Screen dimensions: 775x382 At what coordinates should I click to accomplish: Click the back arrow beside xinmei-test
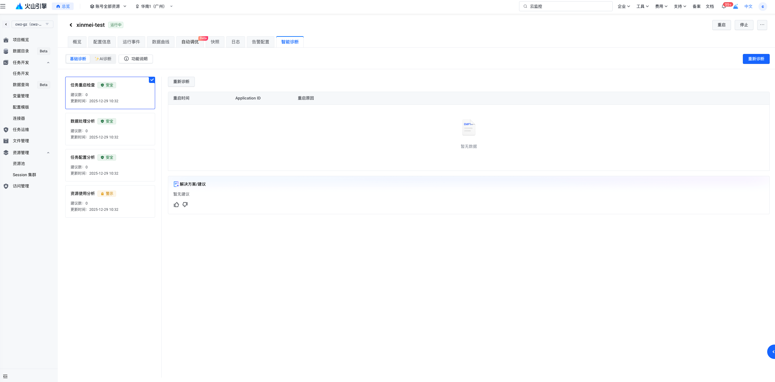pos(71,25)
